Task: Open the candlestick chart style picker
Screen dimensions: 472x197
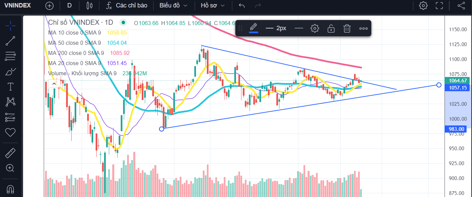Action: point(89,5)
